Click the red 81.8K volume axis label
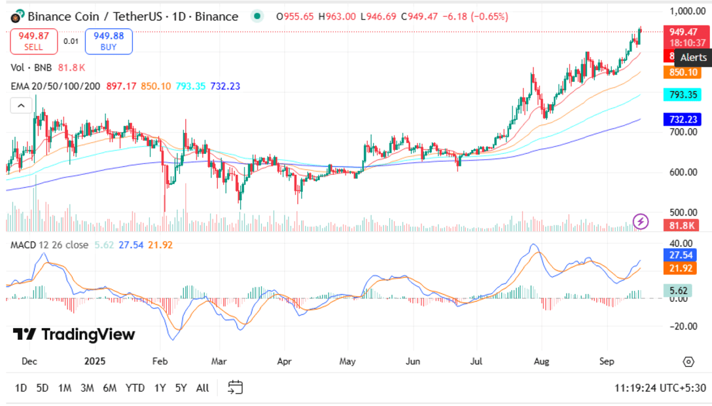The height and width of the screenshot is (406, 712). click(x=682, y=226)
